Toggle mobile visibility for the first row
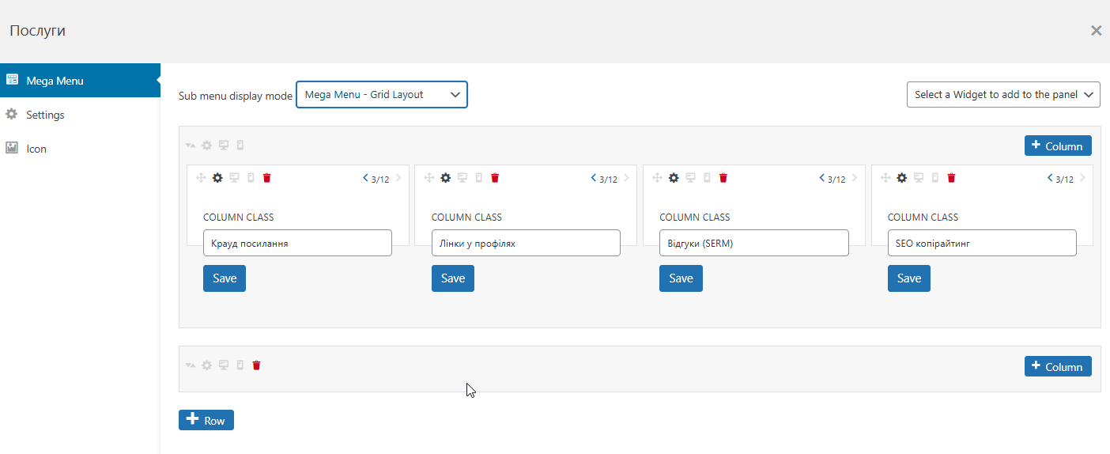Screen dimensions: 1110x454 240,146
